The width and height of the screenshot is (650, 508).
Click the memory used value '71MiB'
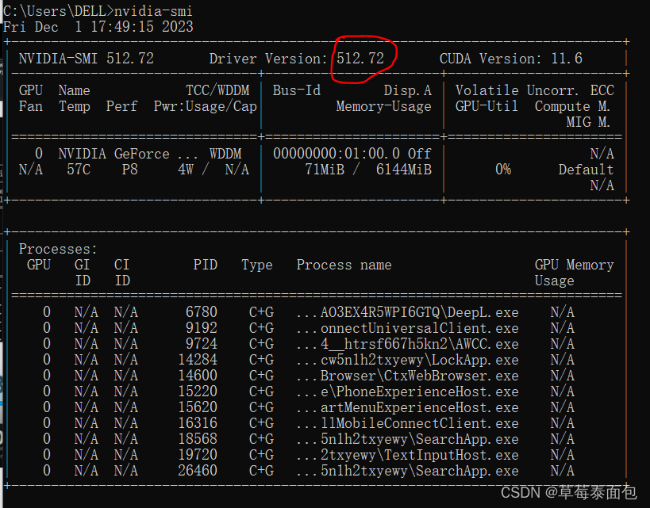click(325, 170)
